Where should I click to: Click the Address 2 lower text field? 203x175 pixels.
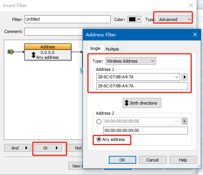click(x=145, y=130)
